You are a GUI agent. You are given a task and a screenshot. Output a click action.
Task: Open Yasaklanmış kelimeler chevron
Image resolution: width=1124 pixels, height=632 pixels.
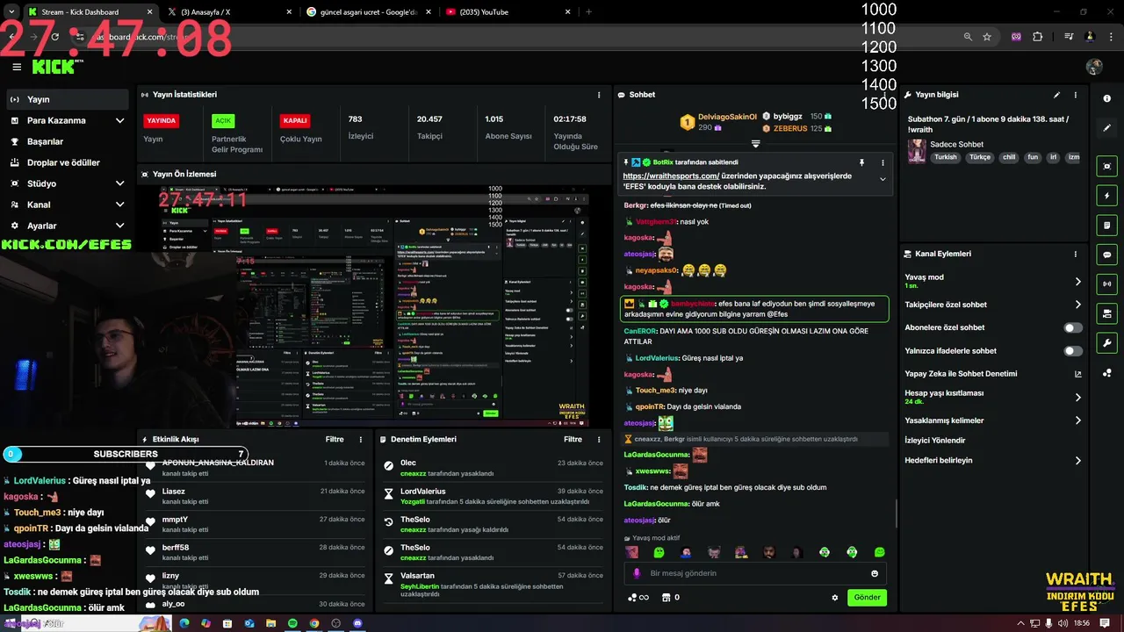pos(1077,420)
